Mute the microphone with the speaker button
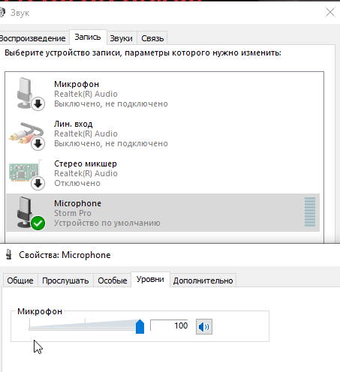340x372 pixels. tap(204, 326)
